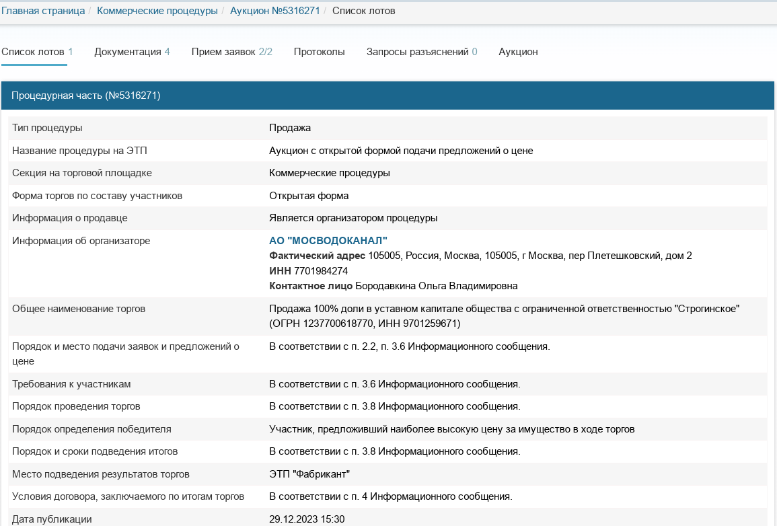Viewport: 777px width, 526px height.
Task: Open Коммерческие процедуры breadcrumb link
Action: (x=157, y=11)
